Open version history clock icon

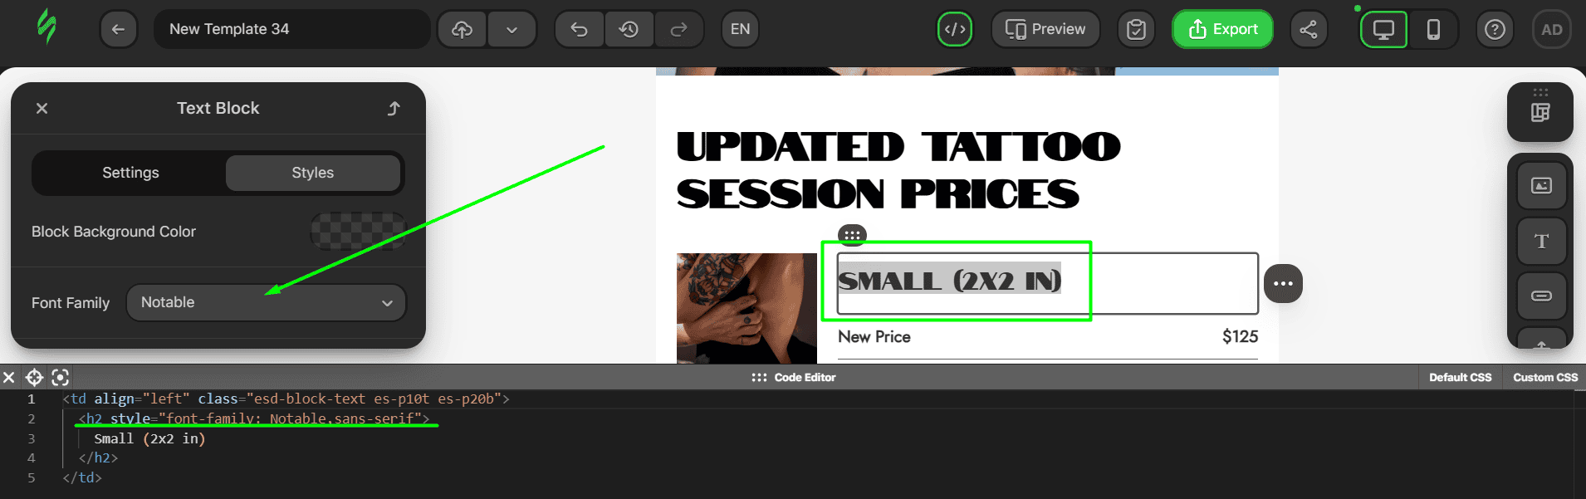[x=629, y=29]
